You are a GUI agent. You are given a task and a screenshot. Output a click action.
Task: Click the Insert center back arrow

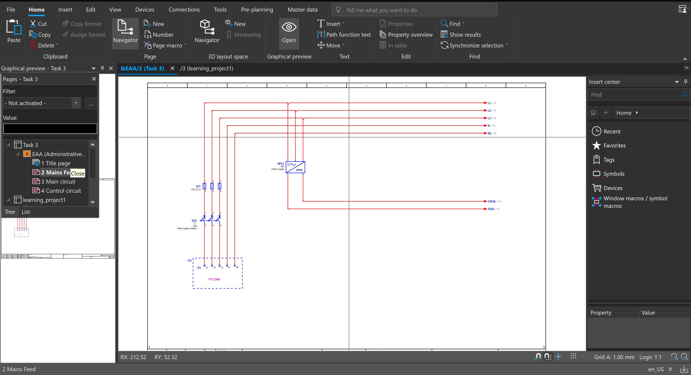[x=606, y=113]
